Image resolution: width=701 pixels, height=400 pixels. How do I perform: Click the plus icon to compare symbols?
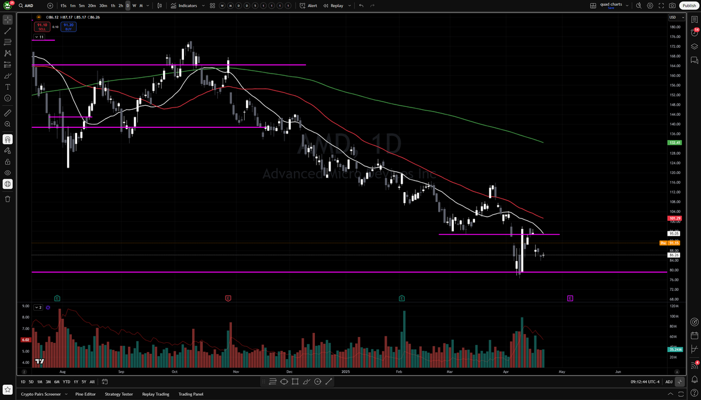[51, 5]
